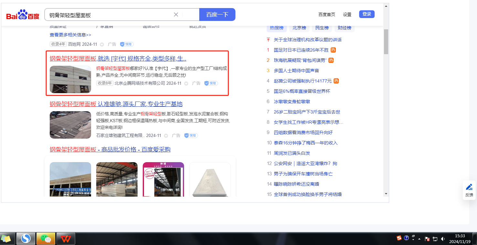This screenshot has width=477, height=245.
Task: Expand dropdown arrow beside 百姓网 2024-11
Action: (102, 44)
